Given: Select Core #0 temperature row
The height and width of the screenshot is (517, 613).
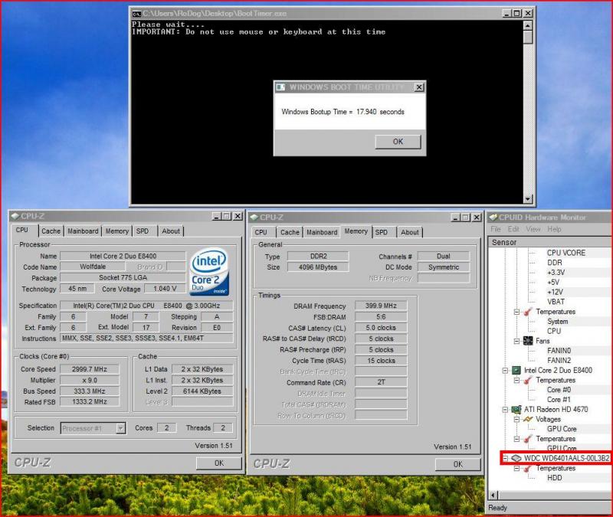Looking at the screenshot, I should click(559, 390).
